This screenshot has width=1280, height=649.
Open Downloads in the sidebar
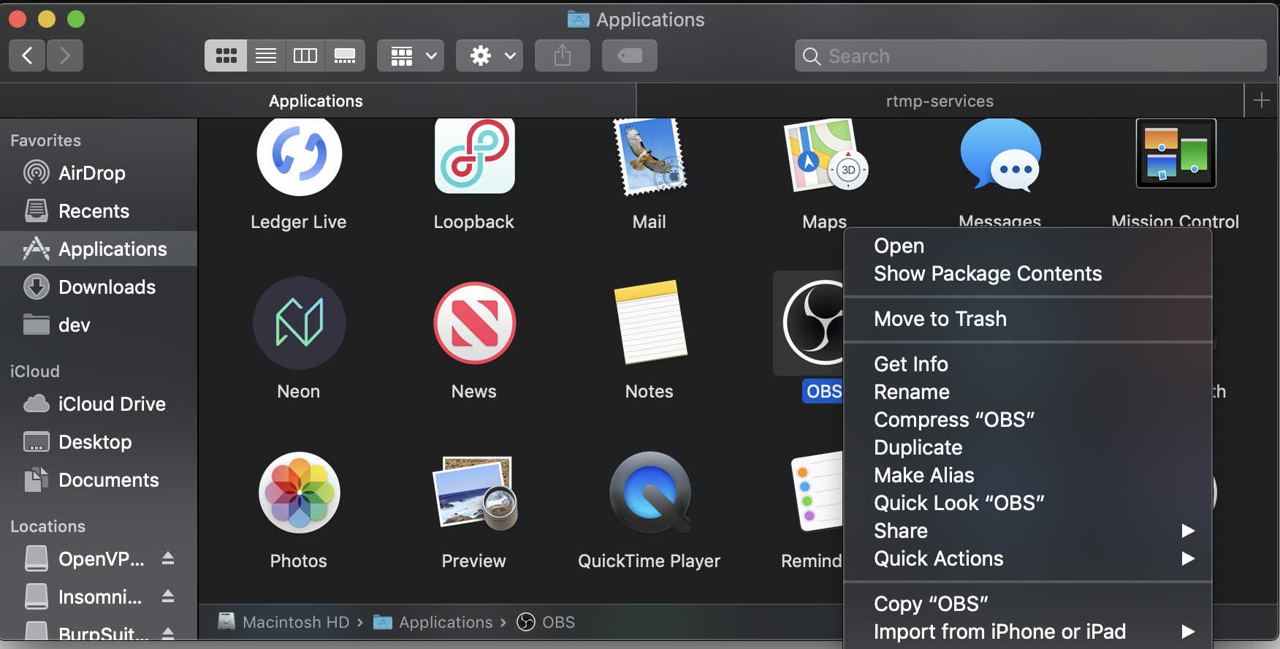tap(99, 287)
